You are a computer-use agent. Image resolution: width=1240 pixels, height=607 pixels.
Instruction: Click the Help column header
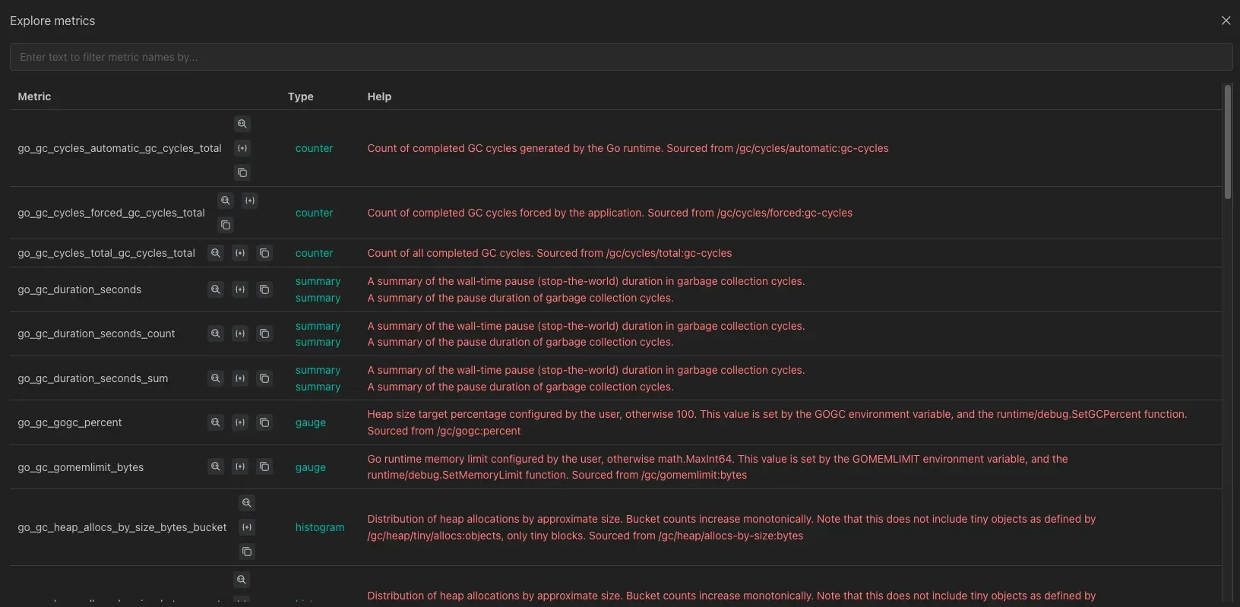coord(379,96)
